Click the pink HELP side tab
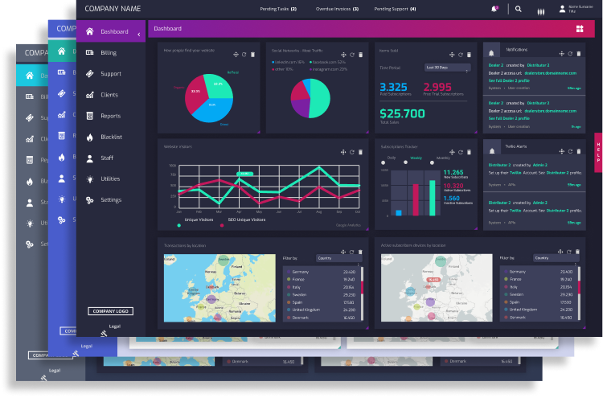The image size is (603, 398). coord(597,153)
